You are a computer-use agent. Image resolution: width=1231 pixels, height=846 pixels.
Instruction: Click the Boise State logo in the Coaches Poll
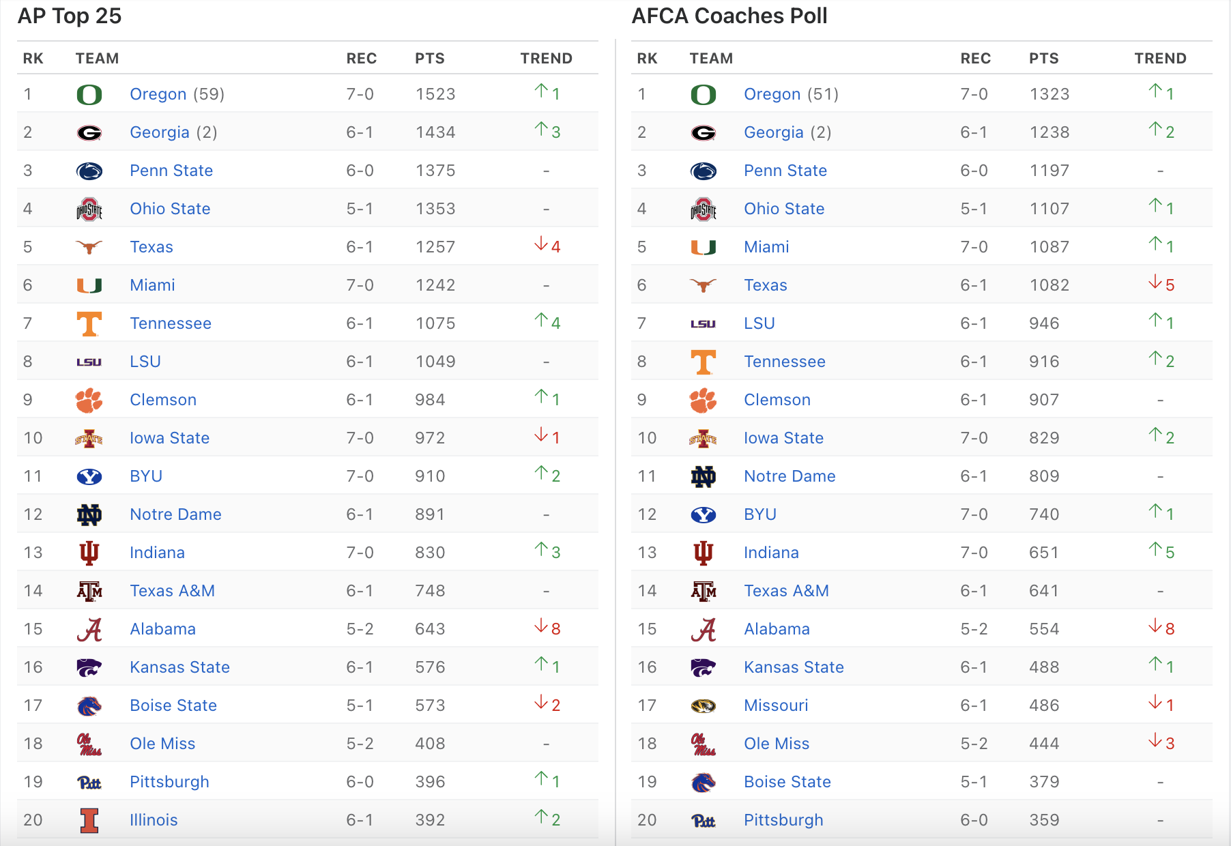[704, 782]
